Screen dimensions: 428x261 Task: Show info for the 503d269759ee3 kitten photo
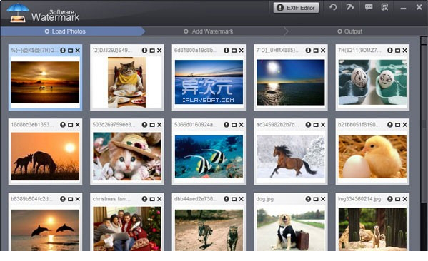coord(144,125)
